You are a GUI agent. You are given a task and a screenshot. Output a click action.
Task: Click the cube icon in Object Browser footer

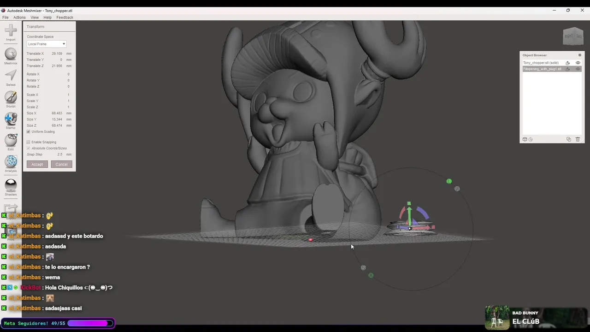click(525, 139)
